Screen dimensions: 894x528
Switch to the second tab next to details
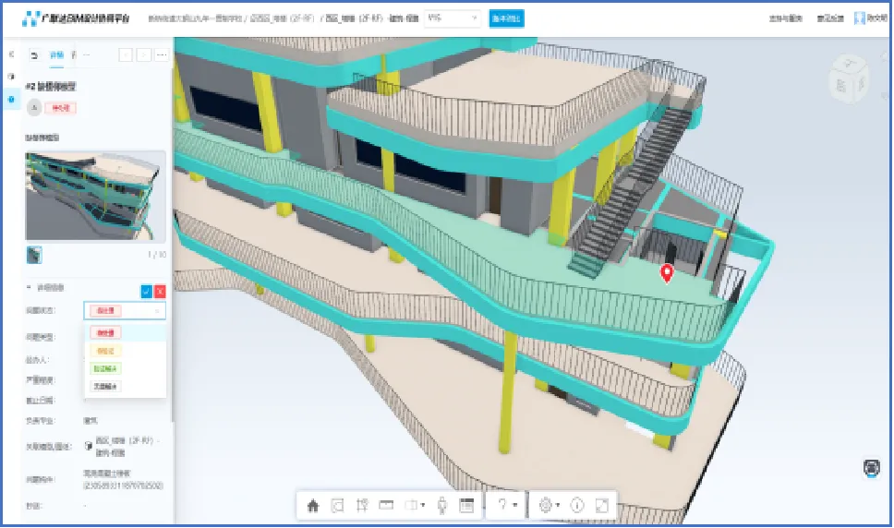[x=74, y=55]
